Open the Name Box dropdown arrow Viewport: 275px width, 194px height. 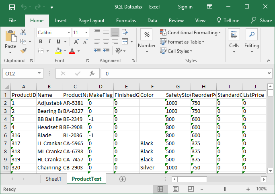click(39, 73)
